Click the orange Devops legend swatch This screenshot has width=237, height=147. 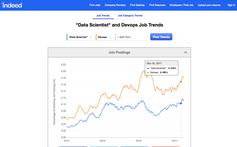tap(148, 72)
